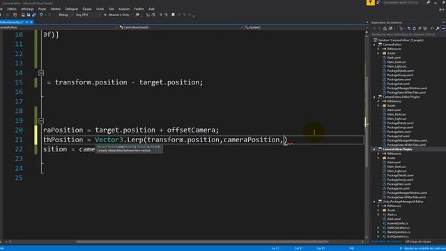Select Alert.cs under Unity.PackageManagerUI.Editor
Screen dimensions: 446x251
coord(392,215)
